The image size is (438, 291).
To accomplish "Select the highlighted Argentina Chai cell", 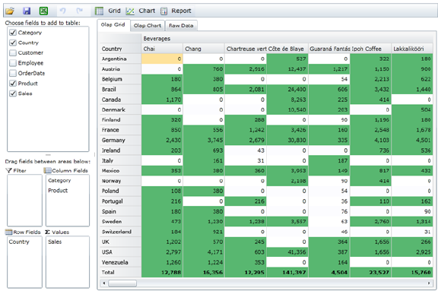I will pyautogui.click(x=162, y=59).
